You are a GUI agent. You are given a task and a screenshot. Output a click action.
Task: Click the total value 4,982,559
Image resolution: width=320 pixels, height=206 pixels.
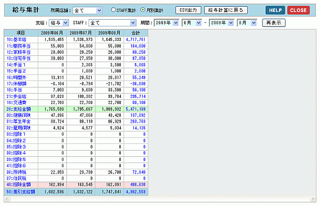click(135, 192)
